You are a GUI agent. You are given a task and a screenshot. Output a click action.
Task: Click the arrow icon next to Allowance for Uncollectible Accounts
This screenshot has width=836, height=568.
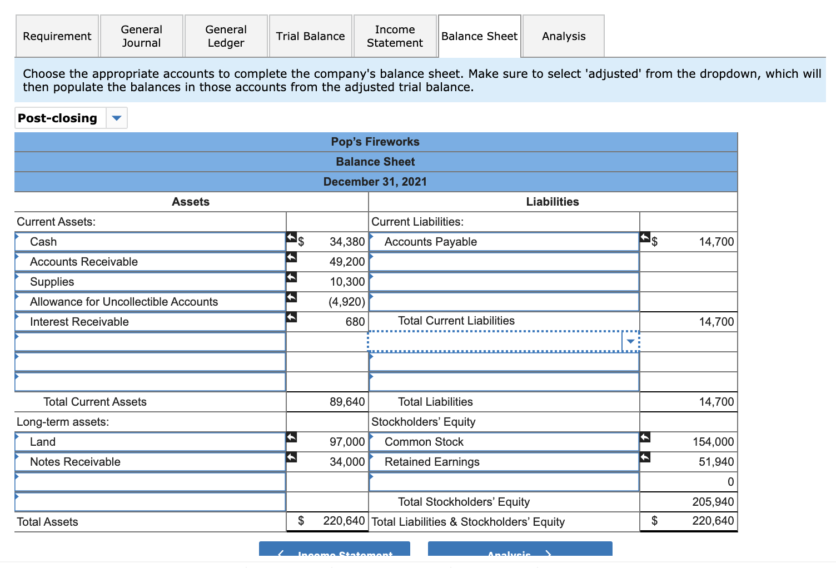pyautogui.click(x=291, y=298)
